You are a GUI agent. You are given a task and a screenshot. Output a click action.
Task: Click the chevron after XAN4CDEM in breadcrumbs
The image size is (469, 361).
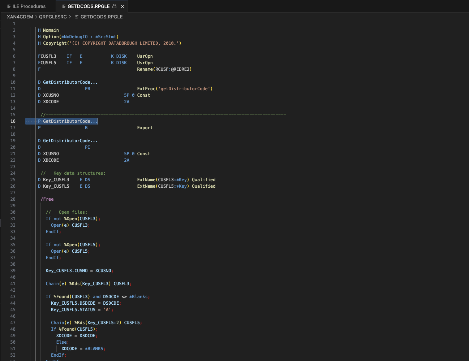(36, 17)
